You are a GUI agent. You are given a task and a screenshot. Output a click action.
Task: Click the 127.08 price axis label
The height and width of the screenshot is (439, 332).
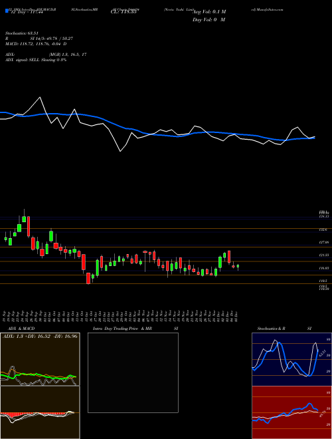(324, 243)
